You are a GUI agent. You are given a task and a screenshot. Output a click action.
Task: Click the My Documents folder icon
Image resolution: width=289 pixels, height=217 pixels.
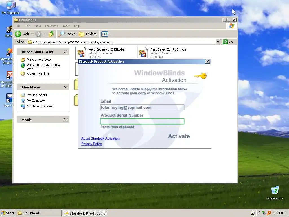coord(23,95)
